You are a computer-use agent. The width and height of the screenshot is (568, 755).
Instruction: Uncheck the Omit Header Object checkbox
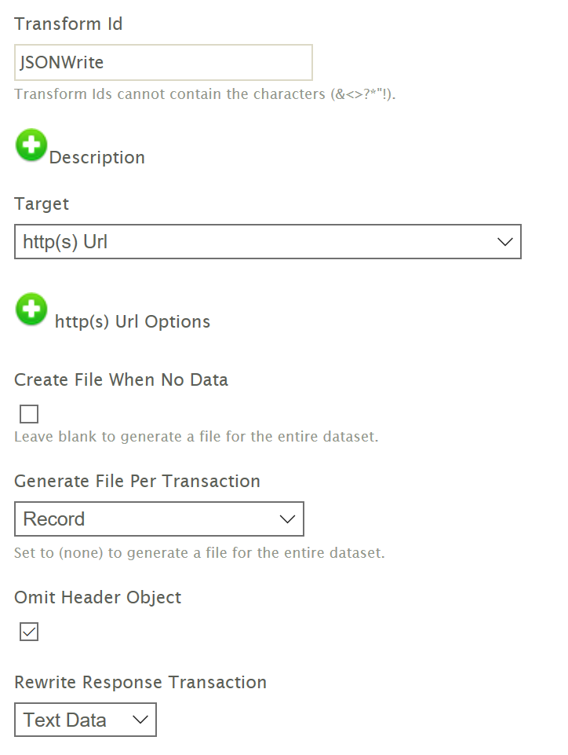pos(29,631)
